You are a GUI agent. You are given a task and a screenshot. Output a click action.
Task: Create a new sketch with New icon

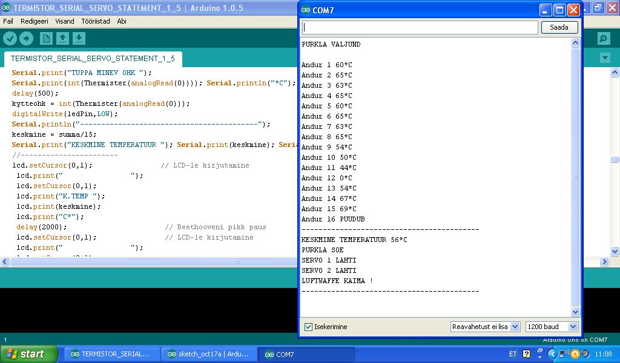tap(46, 39)
